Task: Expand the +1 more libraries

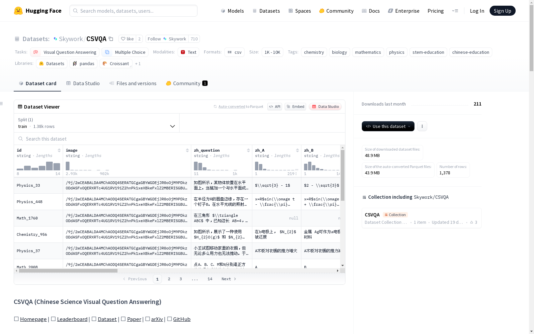Action: click(x=138, y=63)
